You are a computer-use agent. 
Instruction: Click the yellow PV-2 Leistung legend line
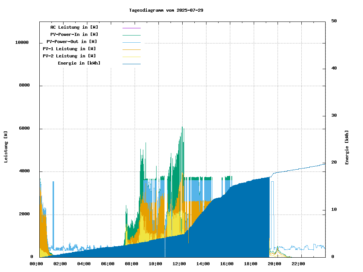(131, 57)
